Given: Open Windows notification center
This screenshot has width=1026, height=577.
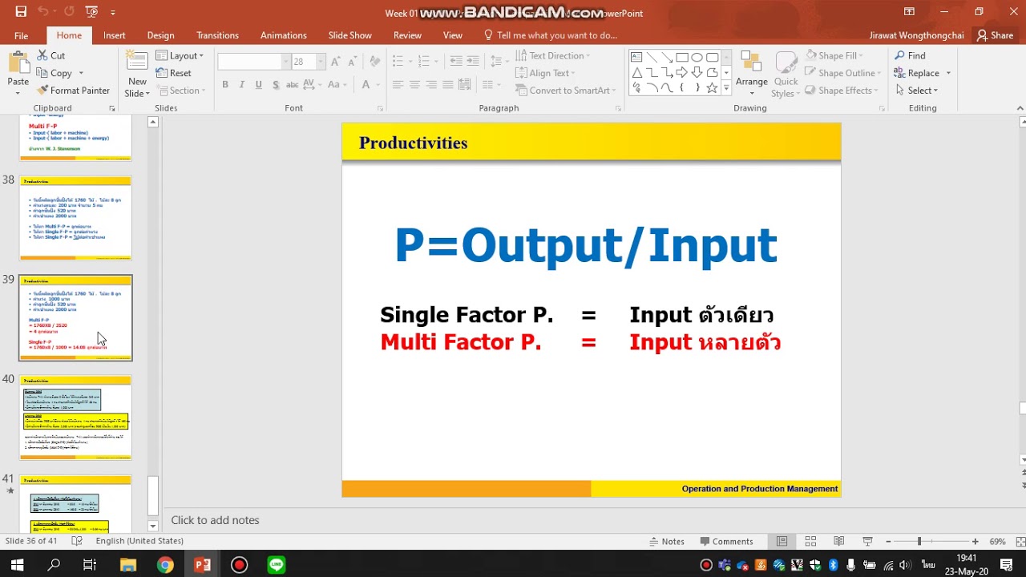Looking at the screenshot, I should [1007, 565].
